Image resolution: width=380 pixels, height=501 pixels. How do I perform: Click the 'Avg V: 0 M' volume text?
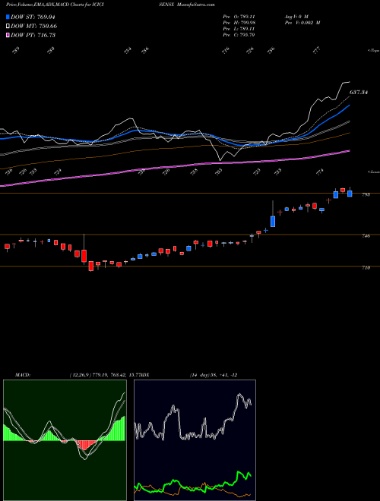tap(296, 17)
